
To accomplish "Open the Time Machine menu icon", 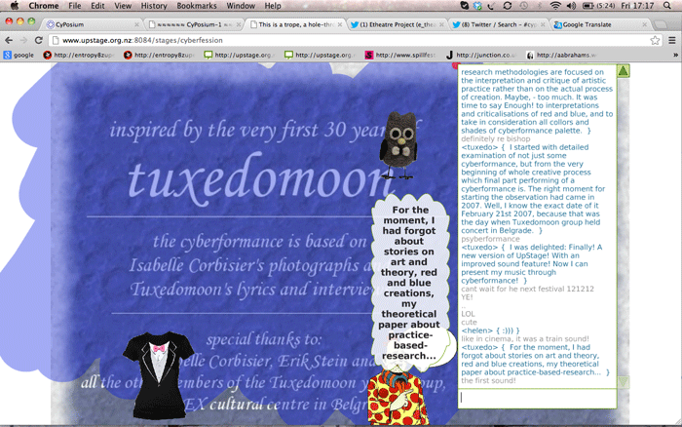I will (524, 6).
